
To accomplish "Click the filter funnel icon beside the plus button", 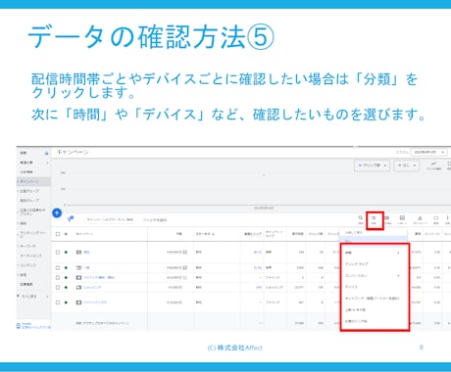I will 71,219.
